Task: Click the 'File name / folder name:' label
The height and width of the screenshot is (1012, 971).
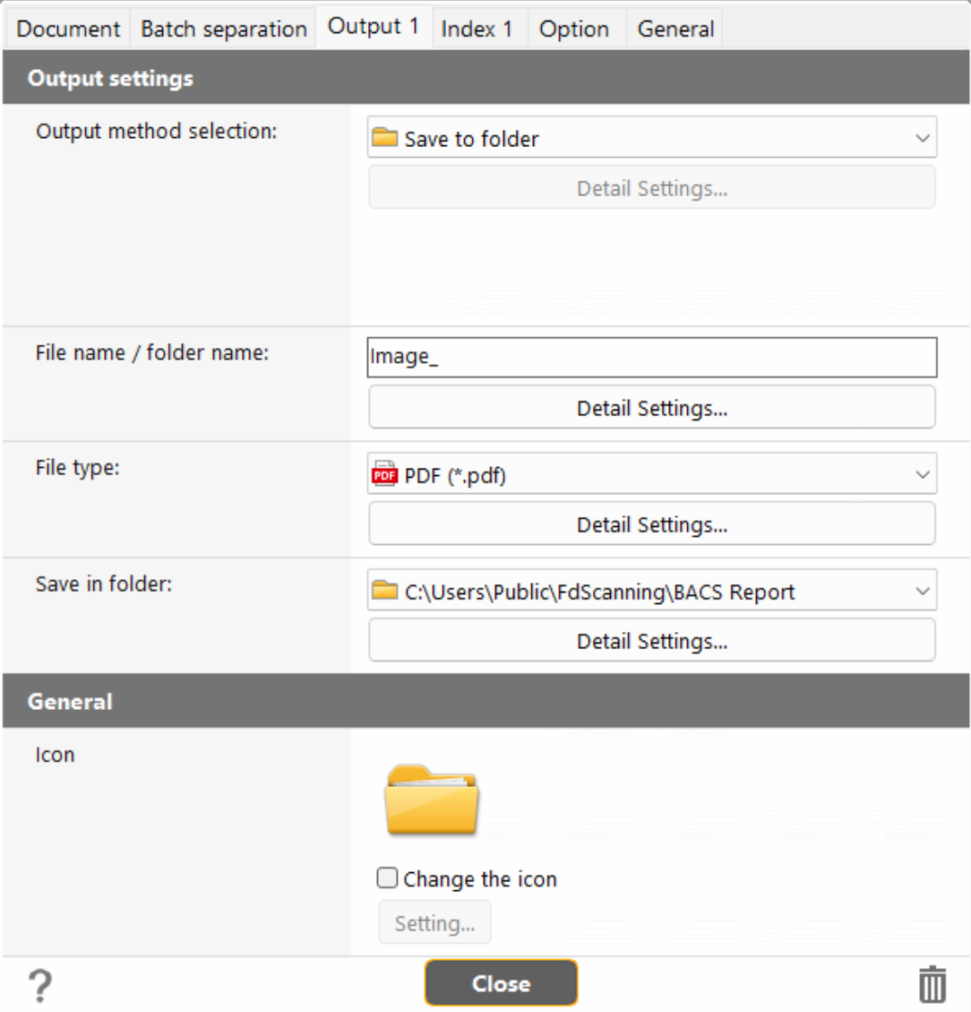Action: [x=151, y=352]
